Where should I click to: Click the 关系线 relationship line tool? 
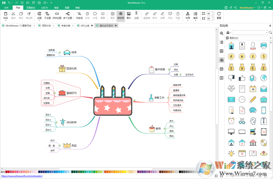pos(79,15)
